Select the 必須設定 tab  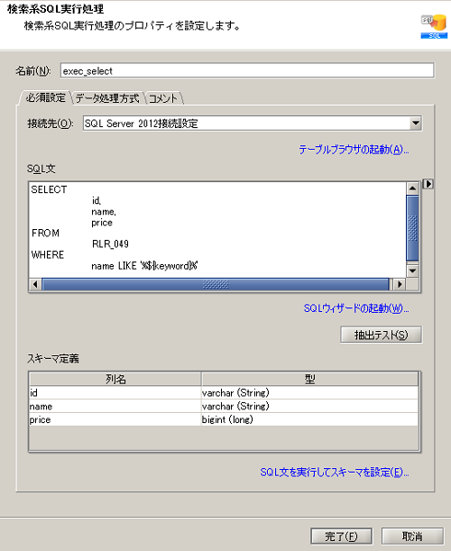46,97
